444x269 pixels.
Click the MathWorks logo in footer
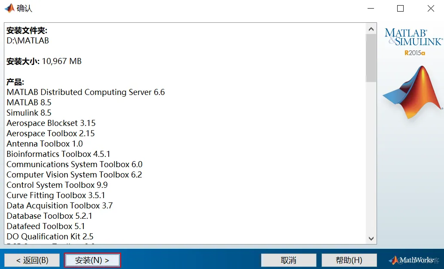point(411,260)
